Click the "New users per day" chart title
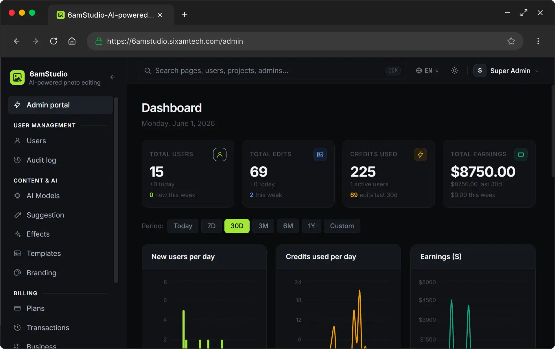555x349 pixels. point(183,257)
